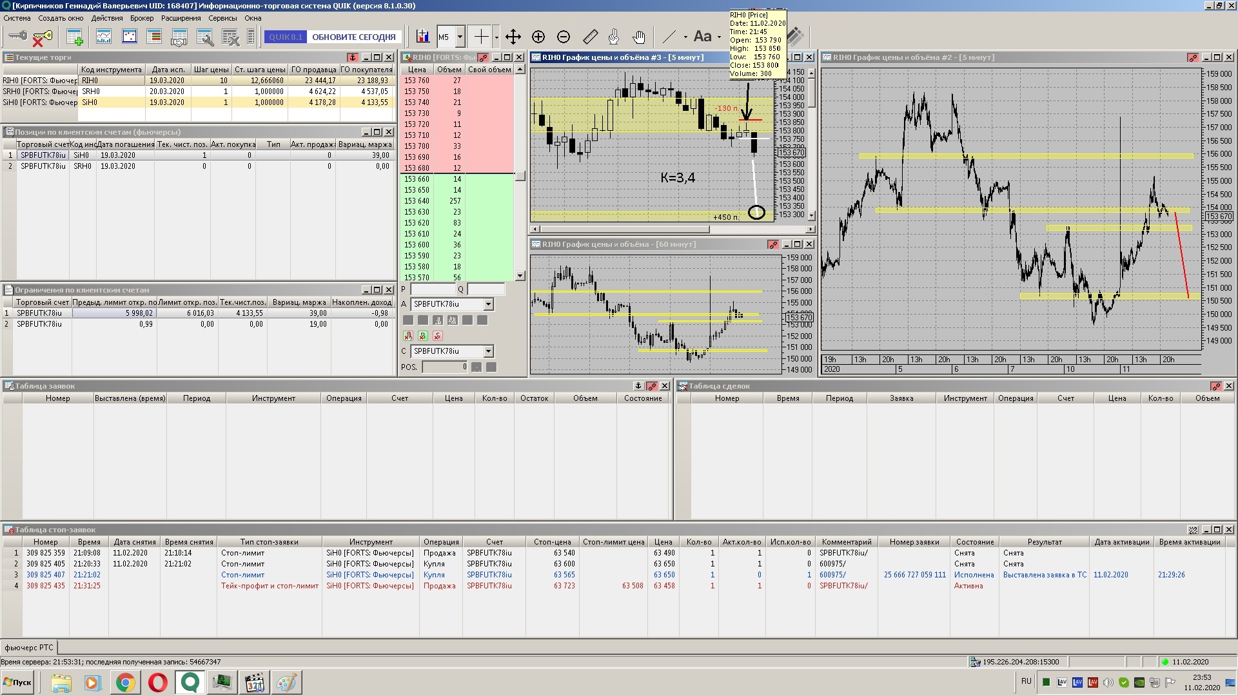Click the zoom out minus icon
This screenshot has width=1238, height=696.
click(x=564, y=37)
